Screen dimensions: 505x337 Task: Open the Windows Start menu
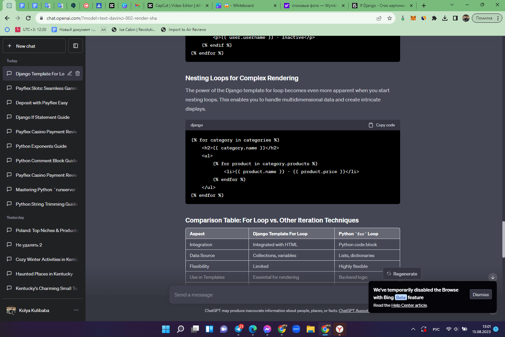166,329
